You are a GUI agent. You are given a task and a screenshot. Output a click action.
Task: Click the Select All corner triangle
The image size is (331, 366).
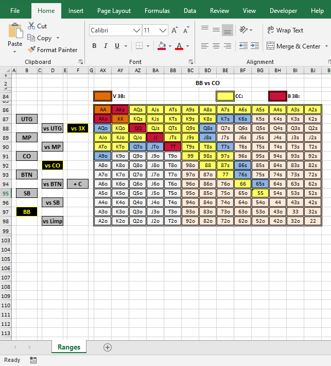coord(8,71)
